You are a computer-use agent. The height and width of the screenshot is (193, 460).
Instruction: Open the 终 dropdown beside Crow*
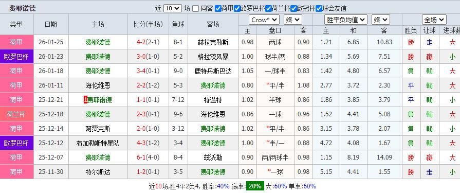pyautogui.click(x=293, y=20)
